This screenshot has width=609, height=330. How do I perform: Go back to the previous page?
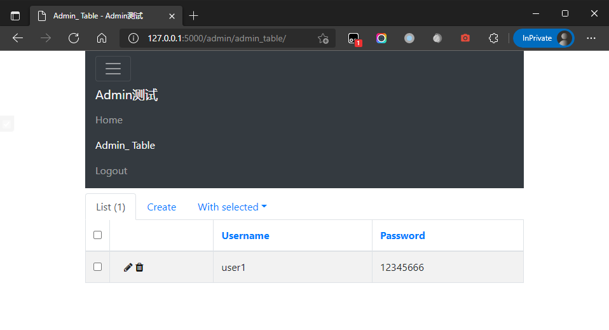pos(18,38)
